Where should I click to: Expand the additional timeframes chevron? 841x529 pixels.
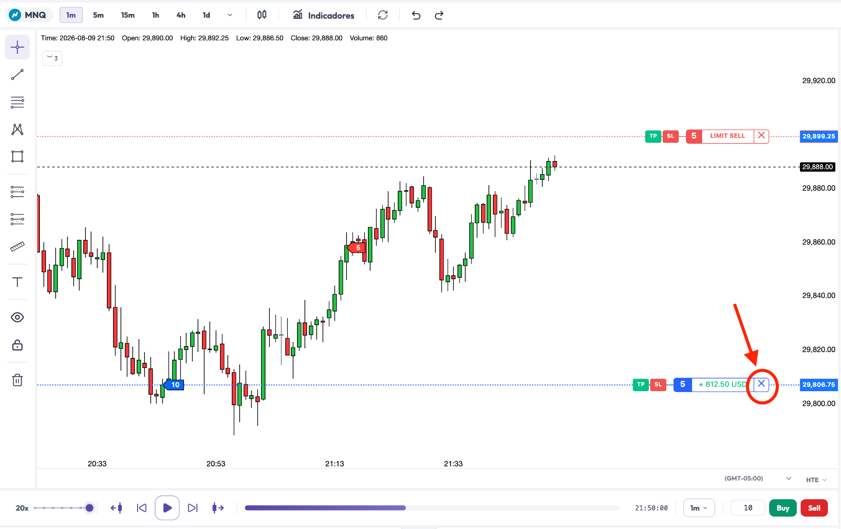230,15
